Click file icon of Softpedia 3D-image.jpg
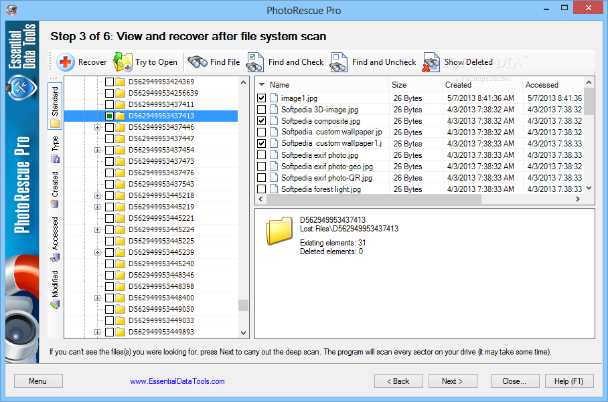The image size is (608, 402). pyautogui.click(x=274, y=109)
